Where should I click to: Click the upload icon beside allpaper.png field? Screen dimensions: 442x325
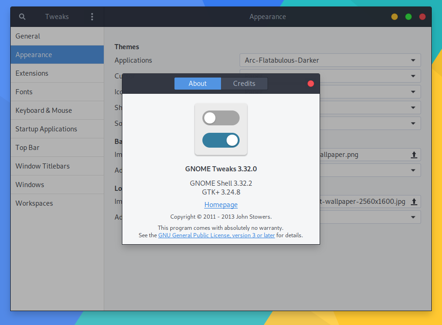coord(414,155)
